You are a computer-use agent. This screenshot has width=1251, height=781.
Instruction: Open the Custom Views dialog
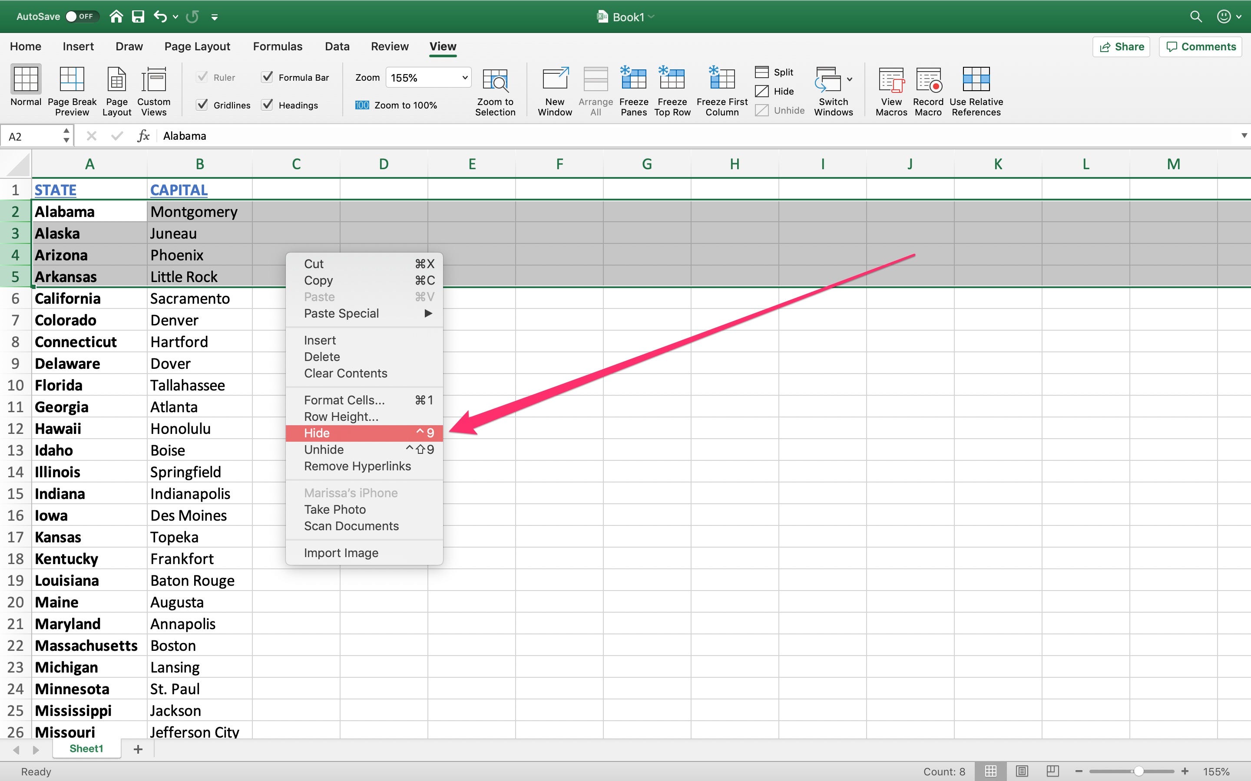pos(153,79)
